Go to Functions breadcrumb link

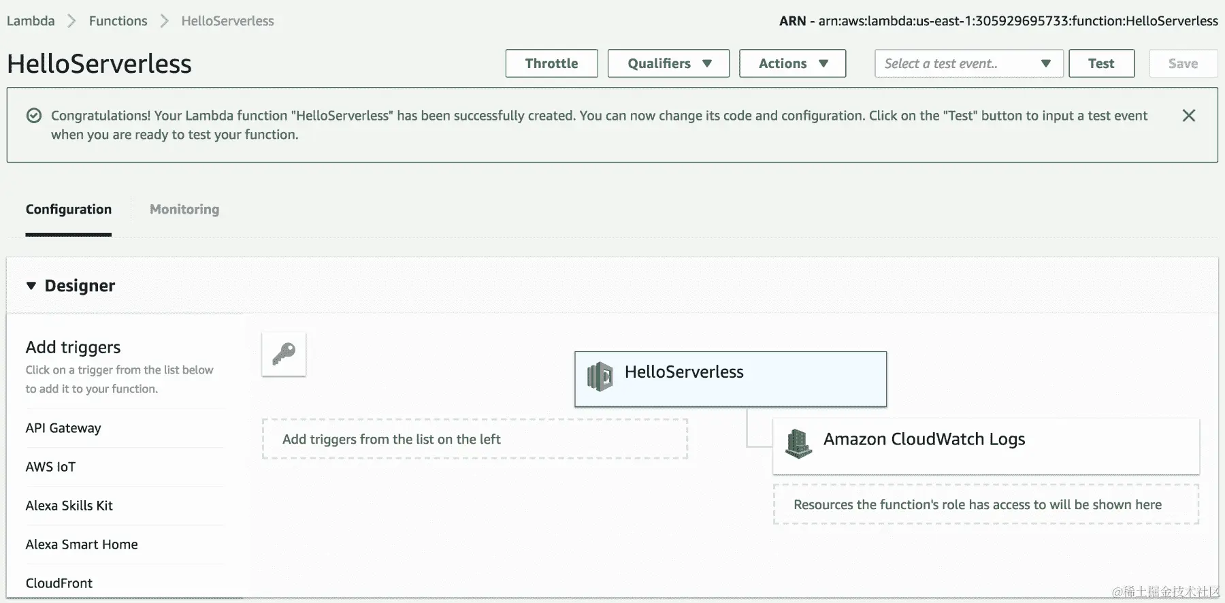(x=118, y=21)
